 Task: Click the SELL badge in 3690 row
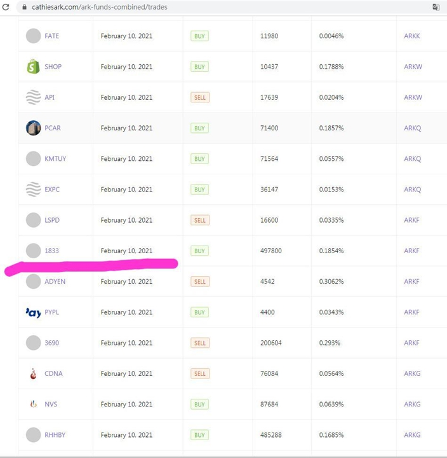tap(200, 343)
